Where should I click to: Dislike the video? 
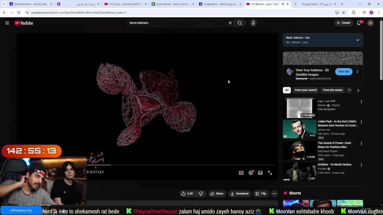[x=201, y=193]
